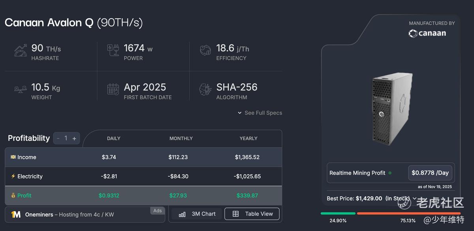474x231 pixels.
Task: Click the SHA-256 algorithm brain icon
Action: (205, 89)
